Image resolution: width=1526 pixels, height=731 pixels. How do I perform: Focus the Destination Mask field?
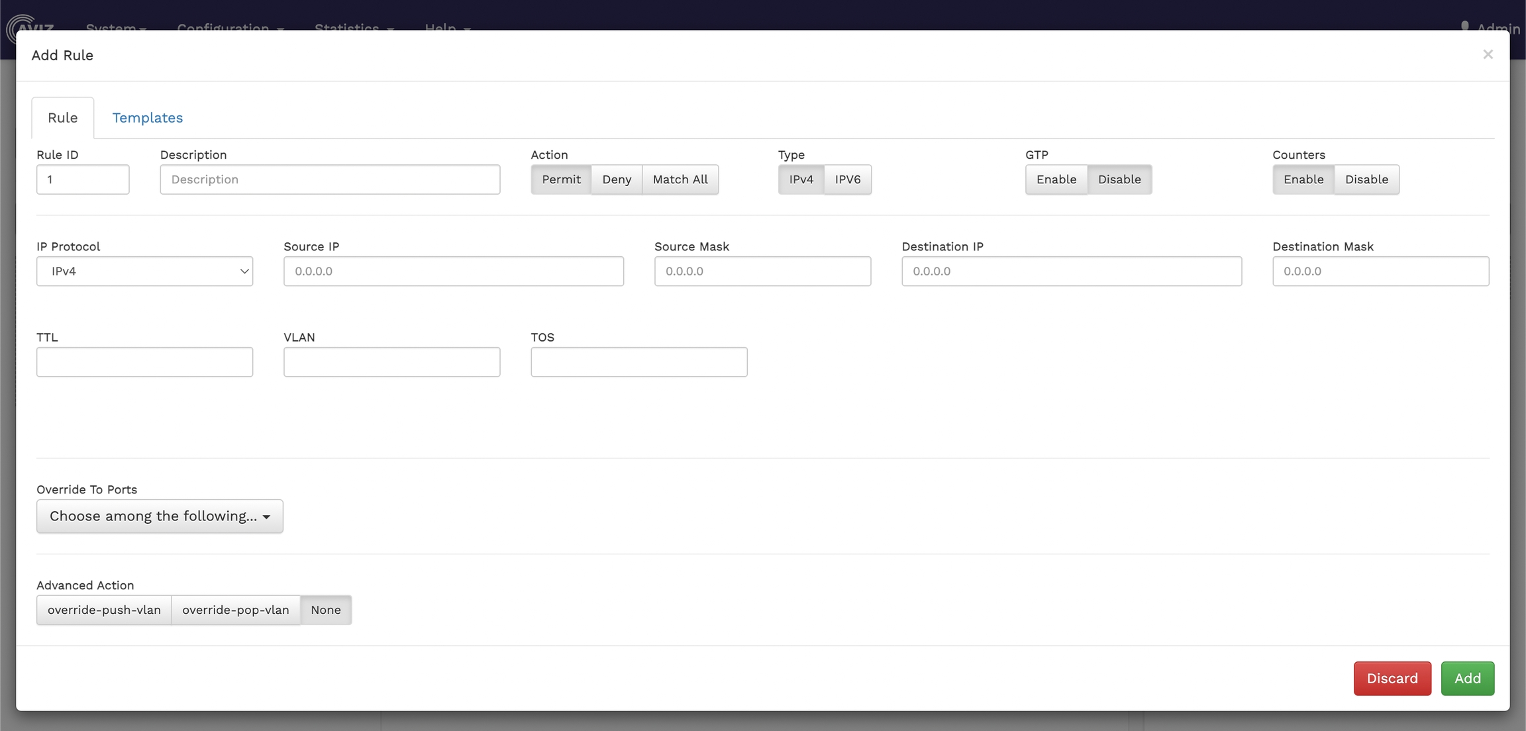click(x=1380, y=271)
